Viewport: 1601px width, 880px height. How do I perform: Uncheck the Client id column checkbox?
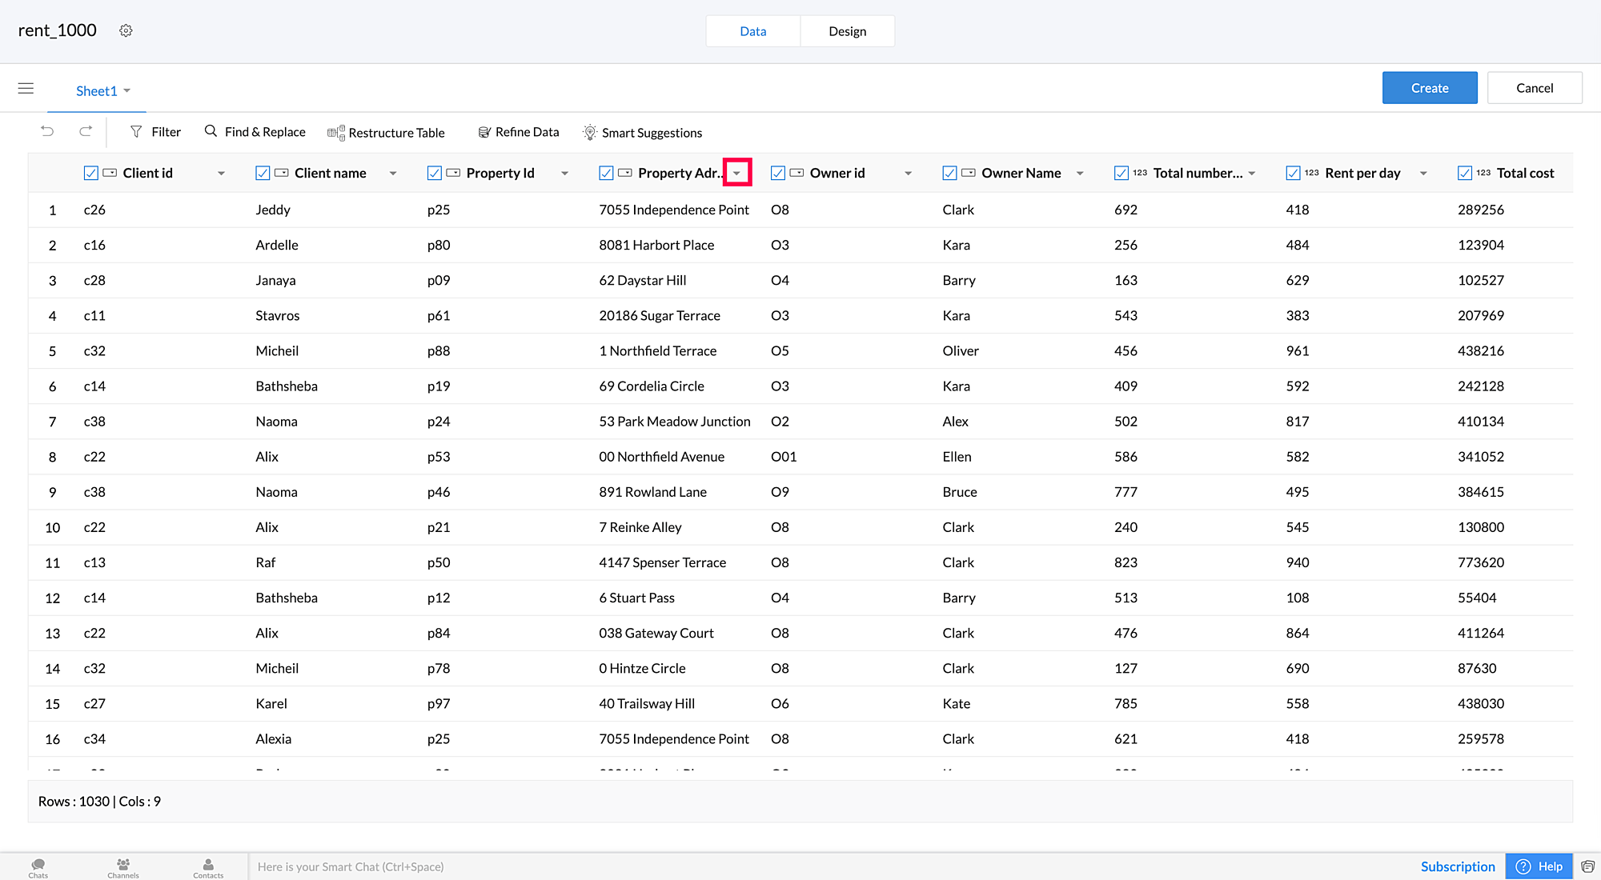tap(91, 173)
